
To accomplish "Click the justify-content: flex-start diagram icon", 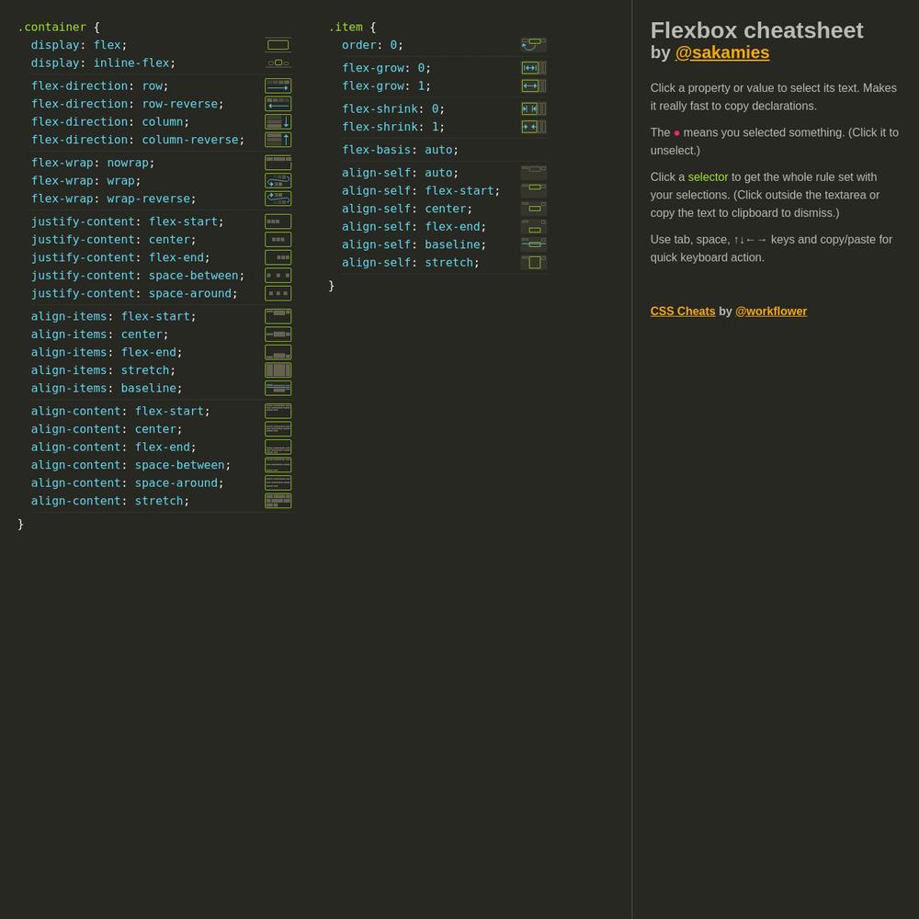I will [x=278, y=221].
